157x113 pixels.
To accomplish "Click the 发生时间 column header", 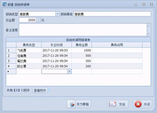I will pos(57,45).
